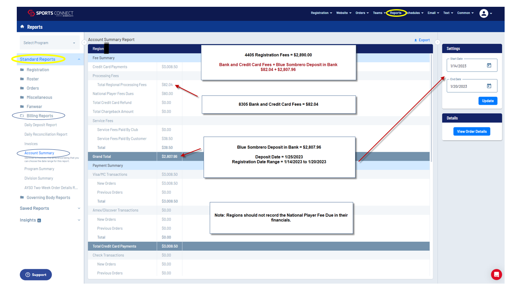This screenshot has width=517, height=290.
Task: Collapse the left sidebar panel arrow
Action: coord(84,42)
